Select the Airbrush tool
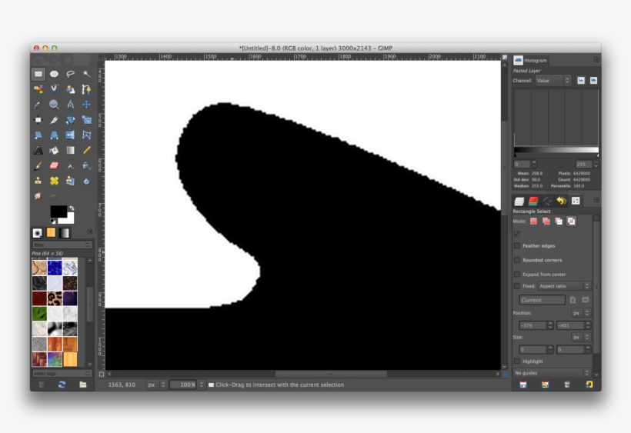The width and height of the screenshot is (631, 433). 70,165
